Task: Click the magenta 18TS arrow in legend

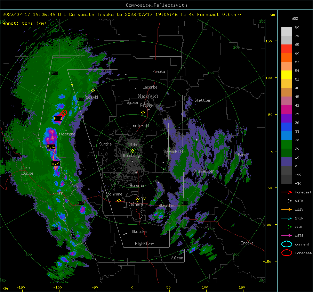Action: click(287, 236)
